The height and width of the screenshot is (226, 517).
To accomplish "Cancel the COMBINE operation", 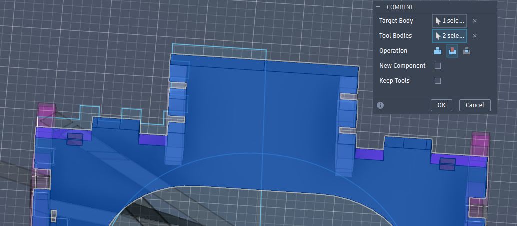I will (475, 105).
